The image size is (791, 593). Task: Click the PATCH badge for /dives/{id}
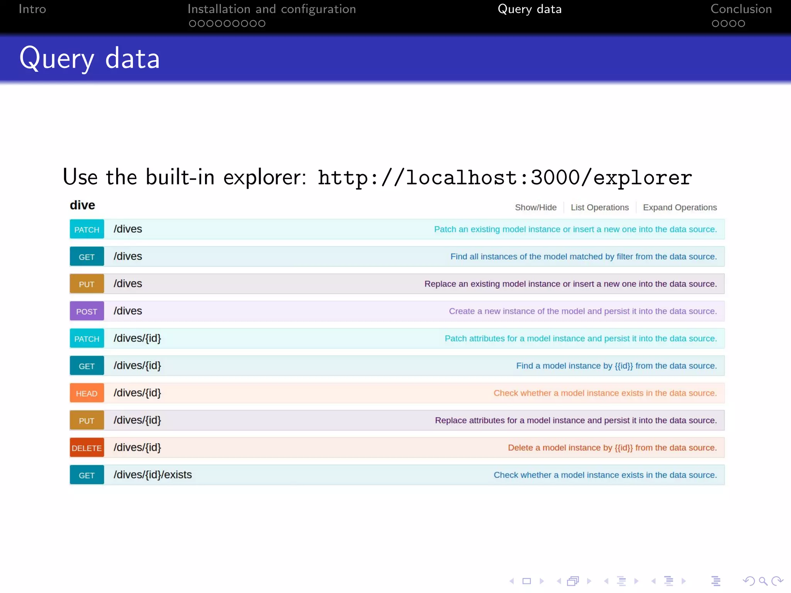click(x=87, y=339)
